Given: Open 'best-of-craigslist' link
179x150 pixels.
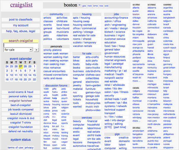Looking at the screenshot, I should click(21, 105).
